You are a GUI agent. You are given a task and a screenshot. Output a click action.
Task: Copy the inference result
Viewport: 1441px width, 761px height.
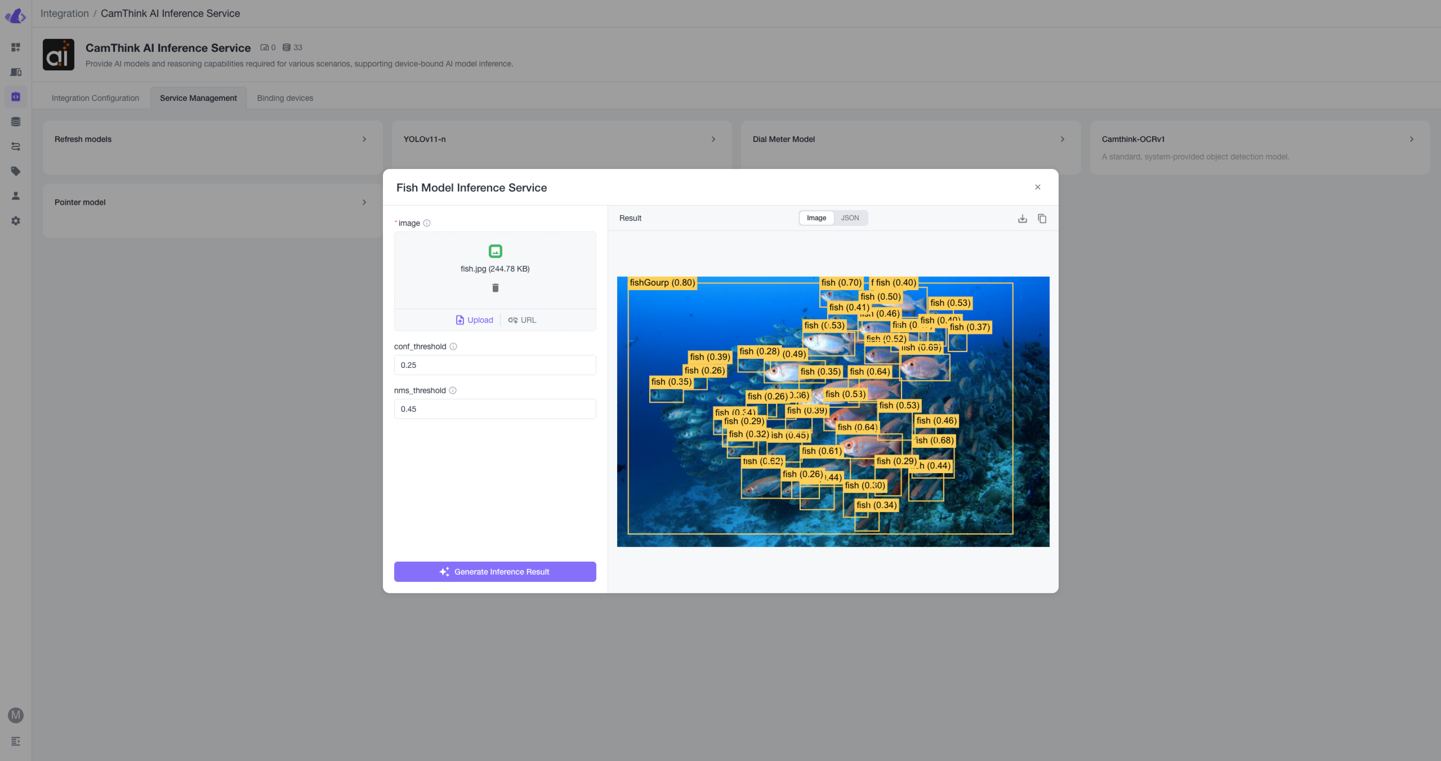[x=1042, y=219]
